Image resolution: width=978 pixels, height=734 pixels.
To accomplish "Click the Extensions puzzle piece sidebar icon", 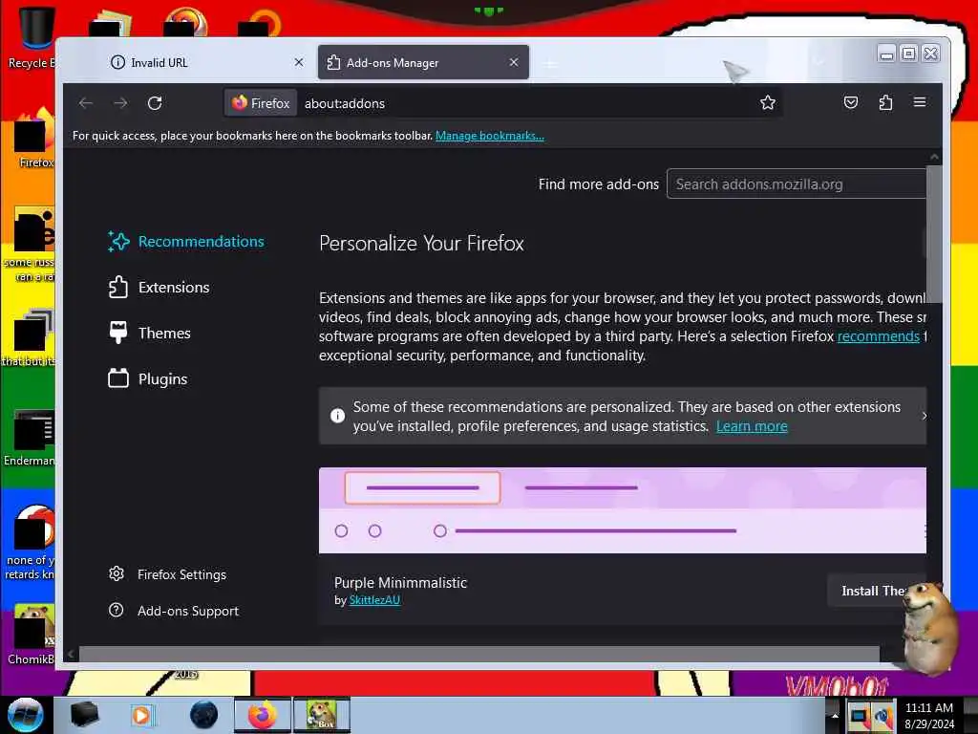I will click(x=117, y=287).
